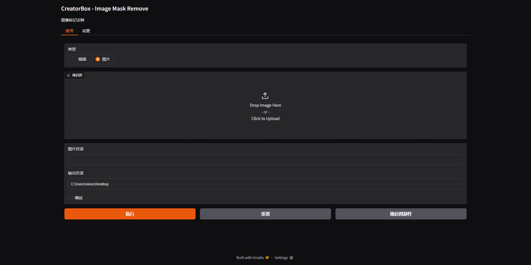Click the 图片目录 label text
The height and width of the screenshot is (265, 531).
[76, 149]
